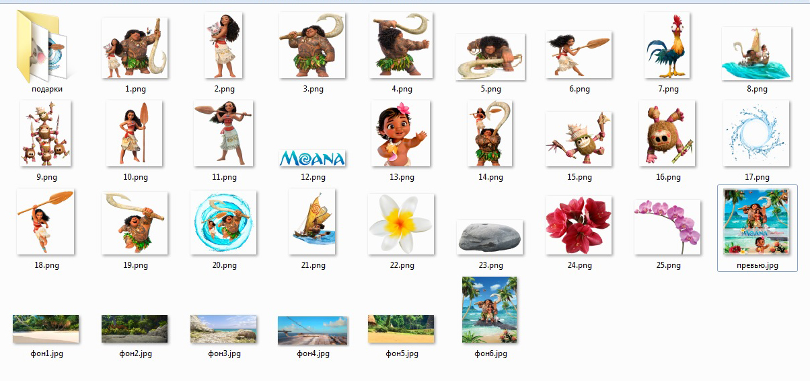
Task: Select the 13.png baby Moana image
Action: pyautogui.click(x=402, y=134)
